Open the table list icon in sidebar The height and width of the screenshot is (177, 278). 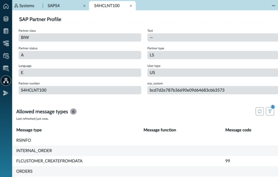coord(6,31)
